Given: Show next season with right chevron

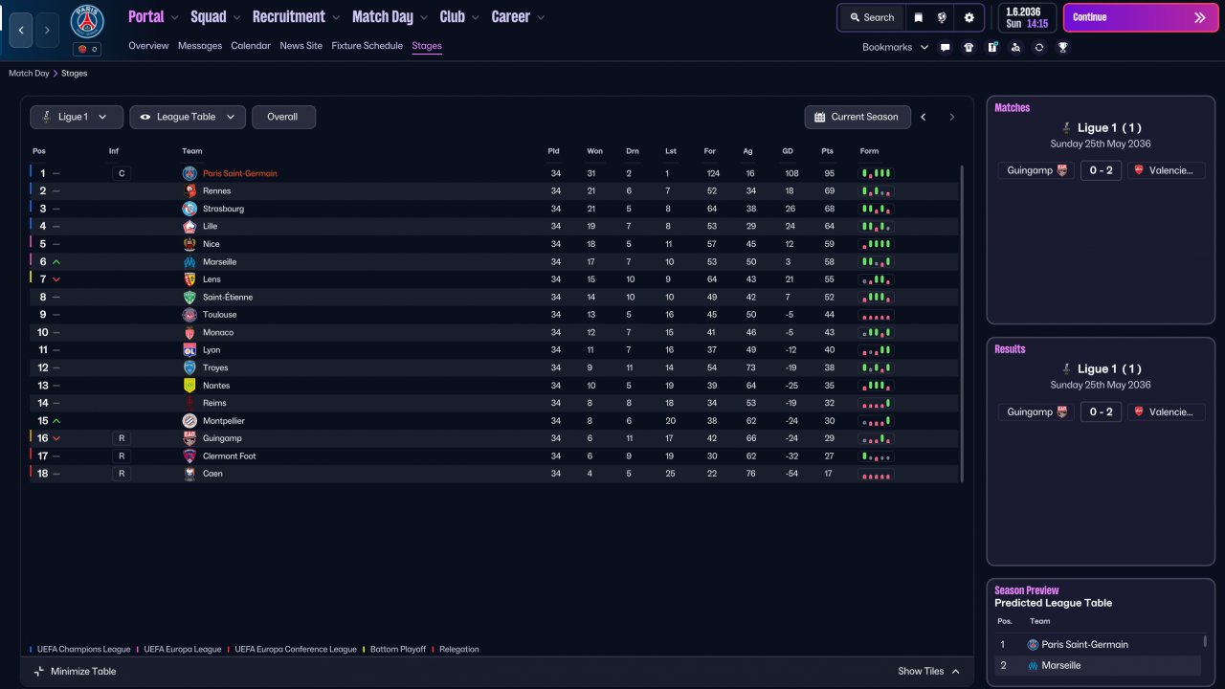Looking at the screenshot, I should pos(951,117).
